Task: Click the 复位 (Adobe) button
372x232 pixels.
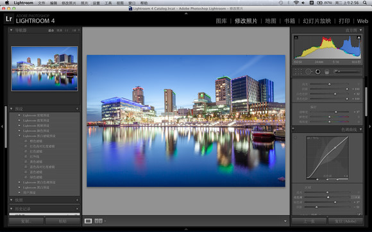Action: point(346,221)
